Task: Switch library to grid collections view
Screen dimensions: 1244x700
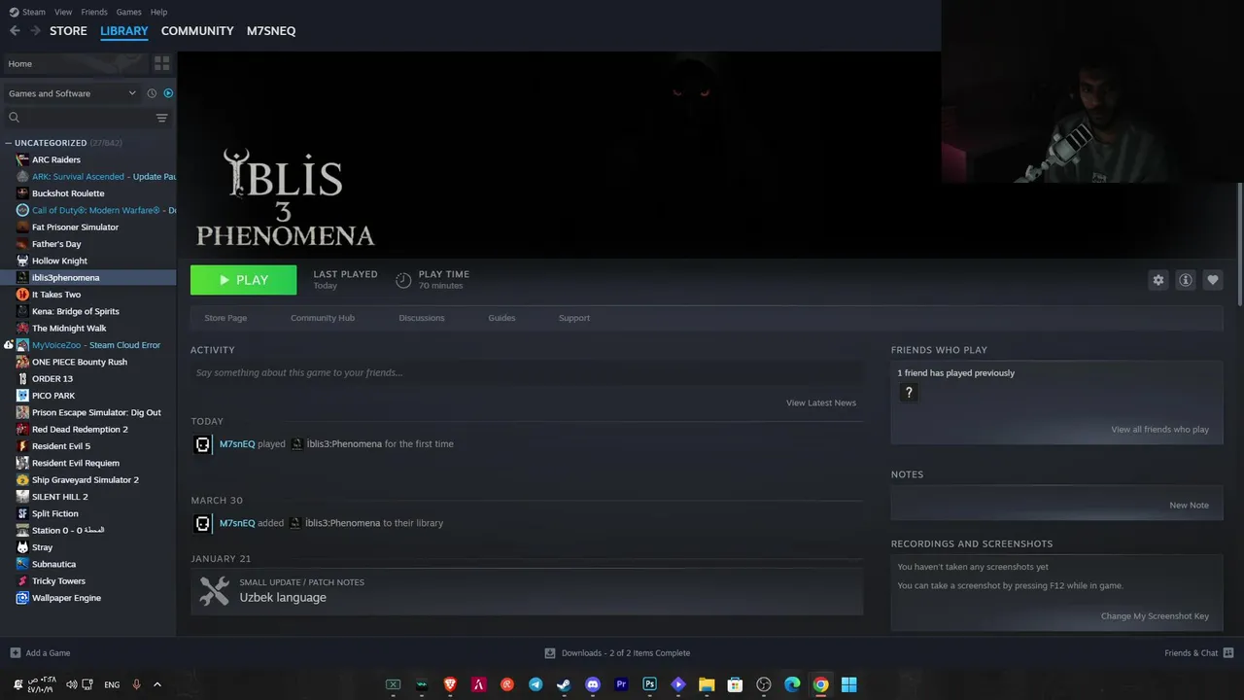Action: pyautogui.click(x=161, y=63)
